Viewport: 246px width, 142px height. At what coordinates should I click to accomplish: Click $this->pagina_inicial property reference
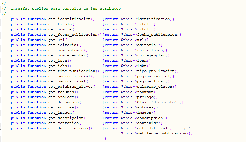146,76
